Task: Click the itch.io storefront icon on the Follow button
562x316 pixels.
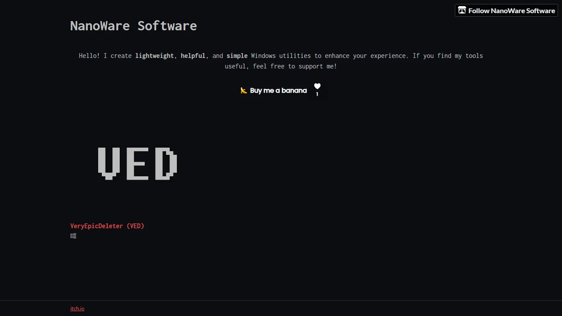Action: 462,10
